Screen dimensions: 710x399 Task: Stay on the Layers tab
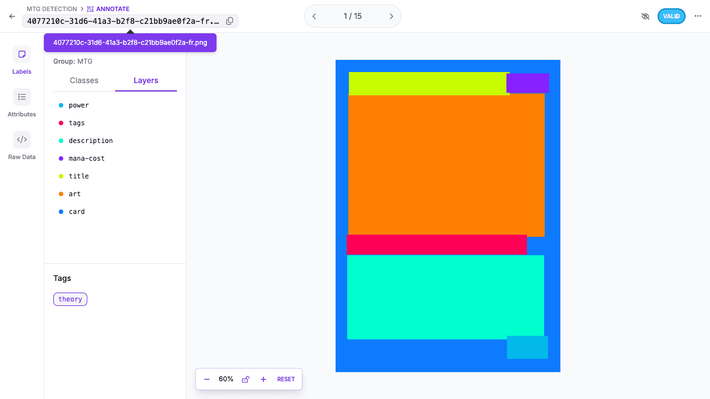146,80
